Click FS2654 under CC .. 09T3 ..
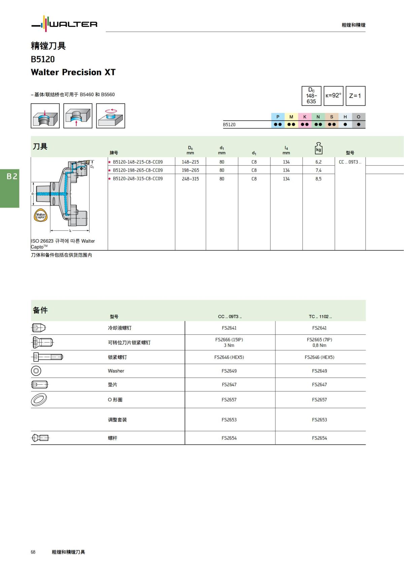The image size is (404, 571). click(x=229, y=438)
